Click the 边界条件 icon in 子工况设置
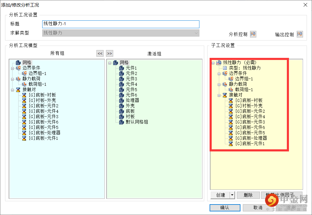312x215 pixels. click(x=225, y=73)
